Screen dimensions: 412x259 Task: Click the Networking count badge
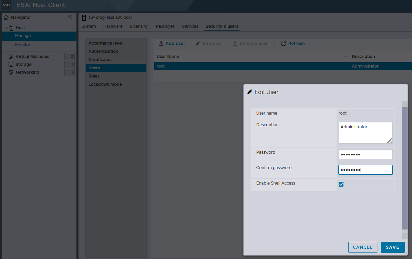pyautogui.click(x=70, y=72)
